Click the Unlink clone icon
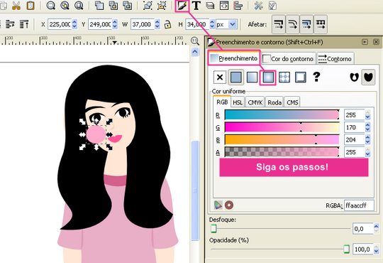This screenshot has width=383, height=263. [x=127, y=6]
